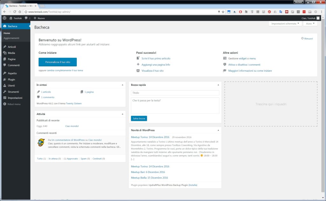Collapse the In sintesi widget
Image resolution: width=326 pixels, height=201 pixels.
click(123, 85)
